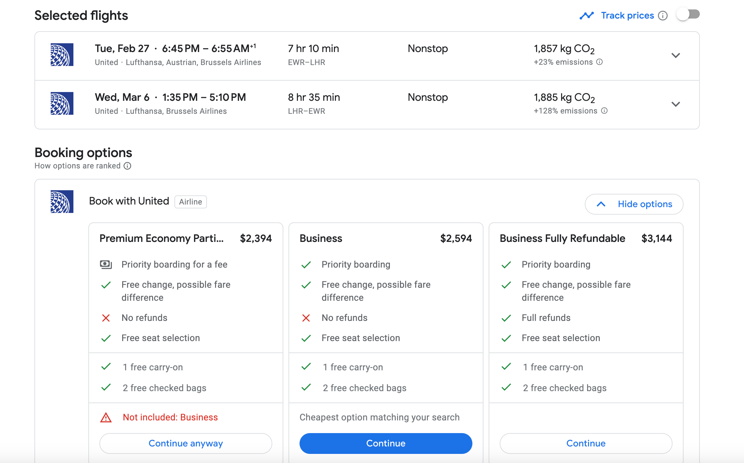Click the $2,394 price

256,238
